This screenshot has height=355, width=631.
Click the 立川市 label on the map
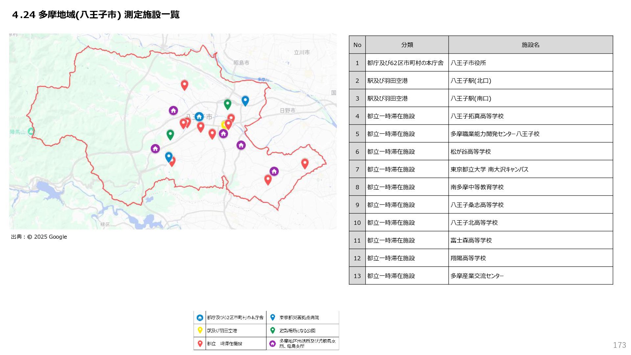(x=301, y=52)
